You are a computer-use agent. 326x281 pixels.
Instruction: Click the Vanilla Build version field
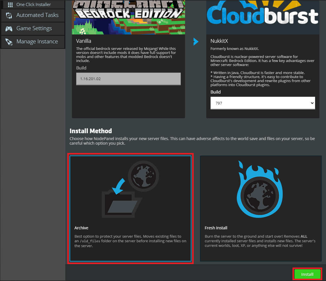pyautogui.click(x=128, y=79)
